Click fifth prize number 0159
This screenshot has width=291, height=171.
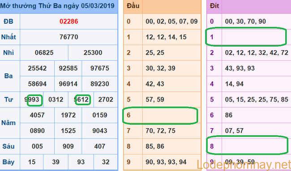pos(100,115)
